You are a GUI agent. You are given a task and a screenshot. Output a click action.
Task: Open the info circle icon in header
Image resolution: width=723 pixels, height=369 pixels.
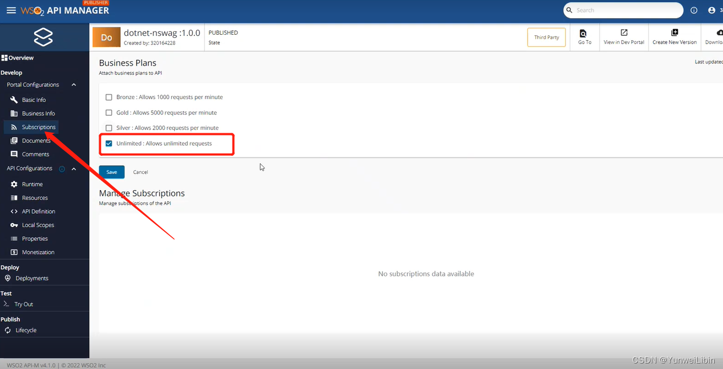(x=694, y=10)
